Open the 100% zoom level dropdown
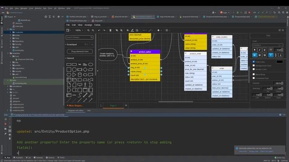The width and height of the screenshot is (289, 162). tap(79, 30)
